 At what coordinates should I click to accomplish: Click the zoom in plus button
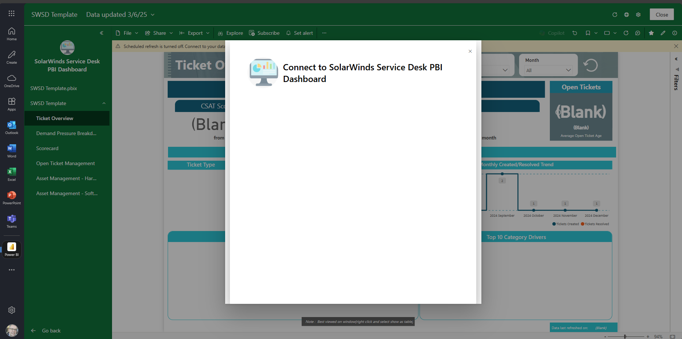(648, 336)
